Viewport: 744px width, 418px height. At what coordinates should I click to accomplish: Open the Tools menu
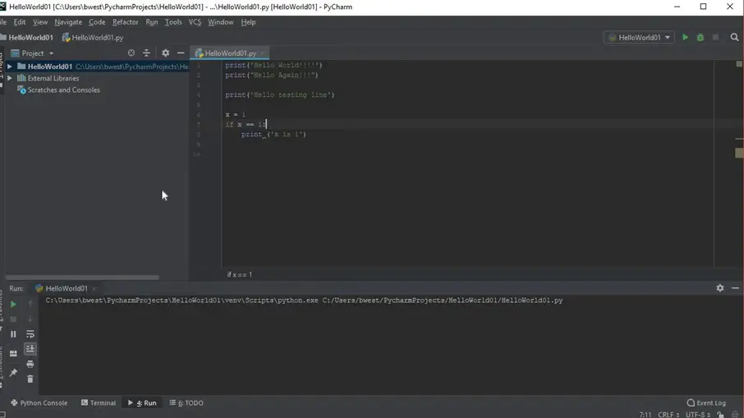tap(173, 22)
